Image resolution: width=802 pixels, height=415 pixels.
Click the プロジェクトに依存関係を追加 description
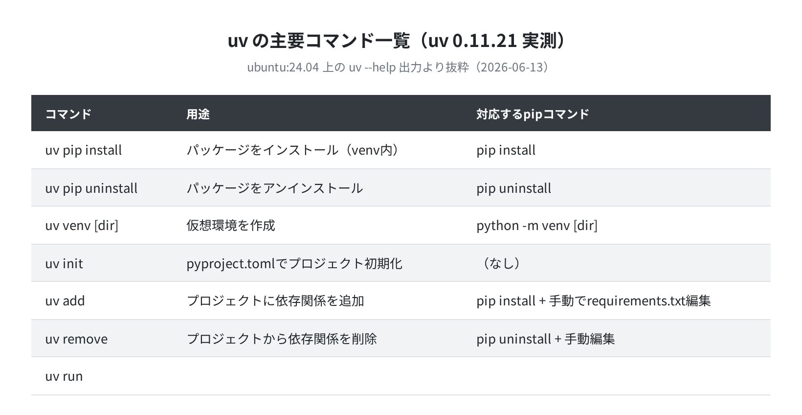(275, 301)
